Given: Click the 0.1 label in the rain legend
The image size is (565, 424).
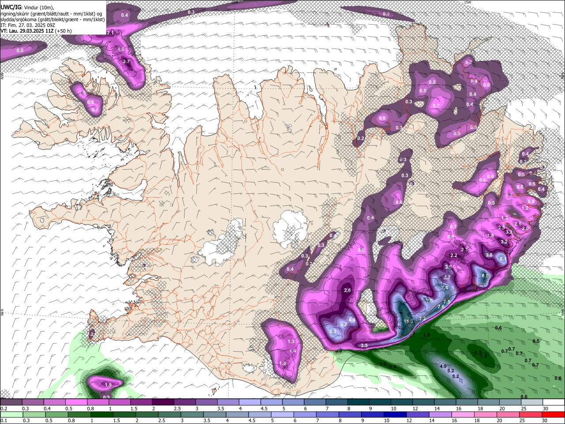Looking at the screenshot, I should click(x=4, y=420).
